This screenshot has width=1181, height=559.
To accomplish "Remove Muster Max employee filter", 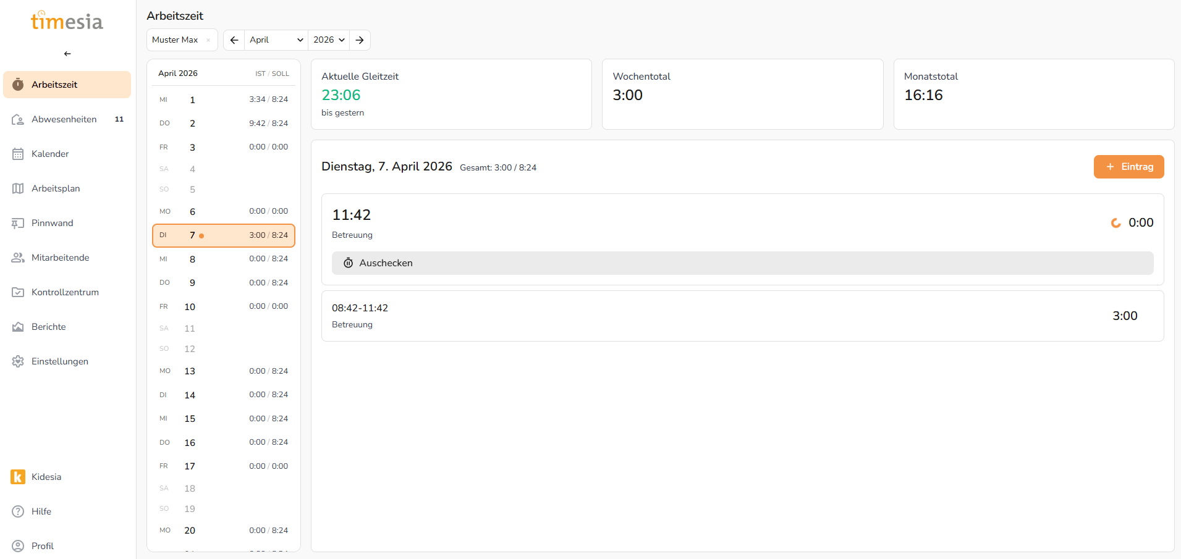I will 208,40.
